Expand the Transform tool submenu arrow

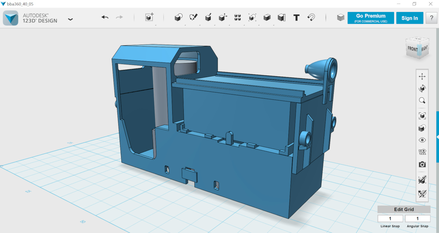(x=156, y=25)
